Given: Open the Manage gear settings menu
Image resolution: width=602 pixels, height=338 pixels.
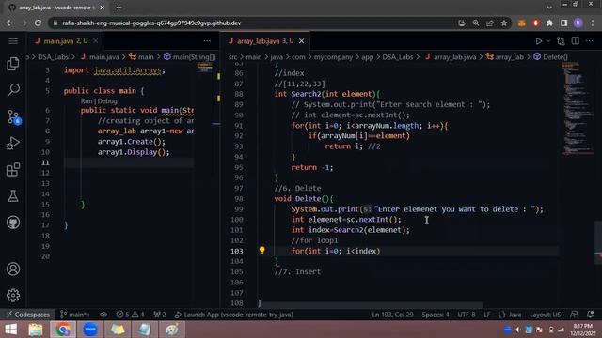Looking at the screenshot, I should point(13,295).
